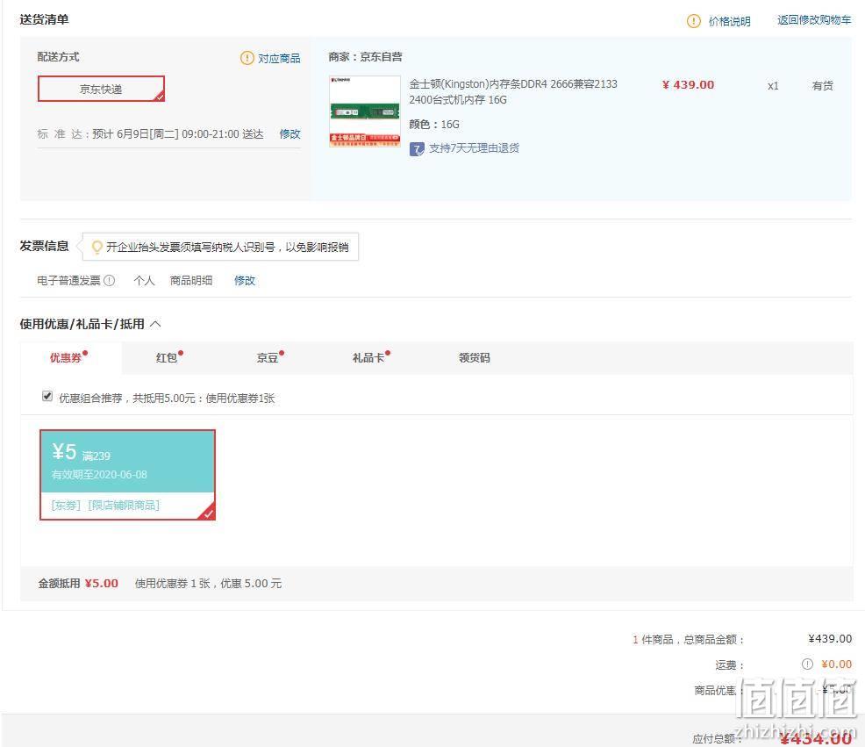This screenshot has height=747, width=865.
Task: Switch to the 京豆 tab
Action: (x=268, y=358)
